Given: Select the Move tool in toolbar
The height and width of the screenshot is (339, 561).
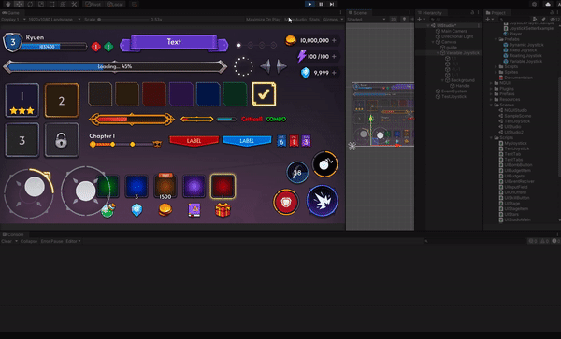Looking at the screenshot, I should coord(19,5).
